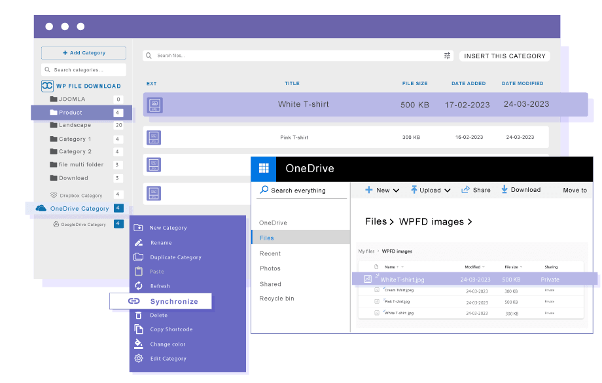Screen dimensions: 602x383
Task: Sort files by the Modified column
Action: tap(474, 267)
